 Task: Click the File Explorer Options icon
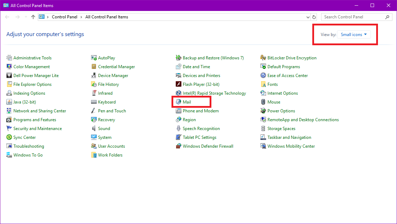click(x=9, y=84)
